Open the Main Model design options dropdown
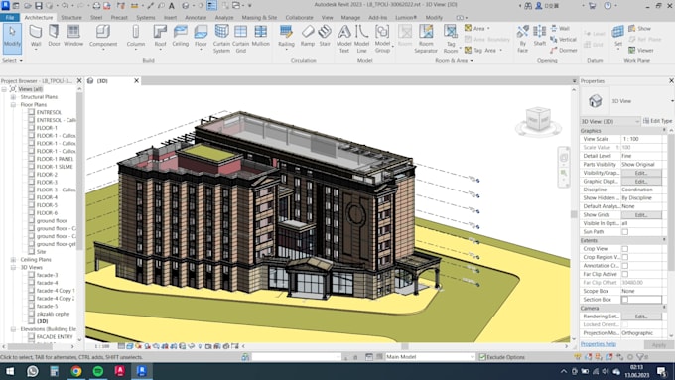 point(430,357)
